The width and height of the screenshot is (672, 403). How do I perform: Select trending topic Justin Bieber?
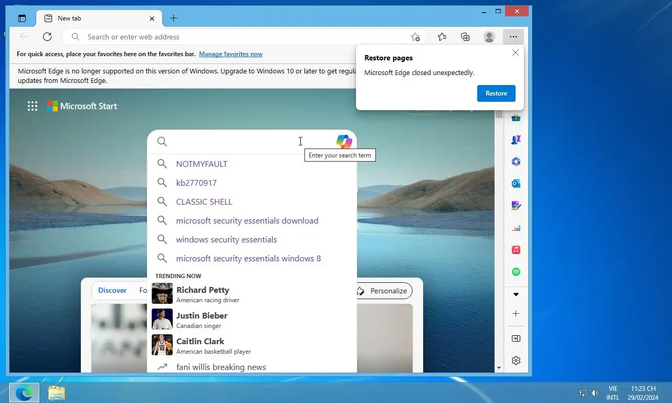[252, 320]
